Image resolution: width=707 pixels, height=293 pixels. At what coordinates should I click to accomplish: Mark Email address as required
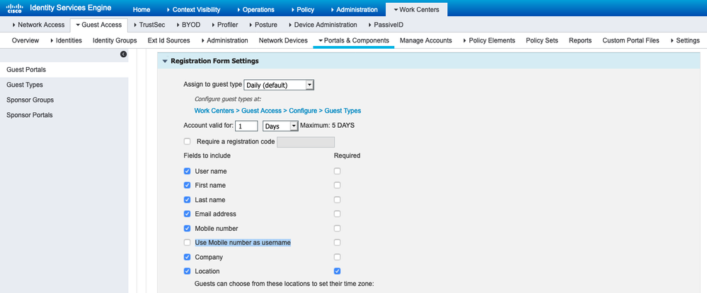click(x=338, y=214)
